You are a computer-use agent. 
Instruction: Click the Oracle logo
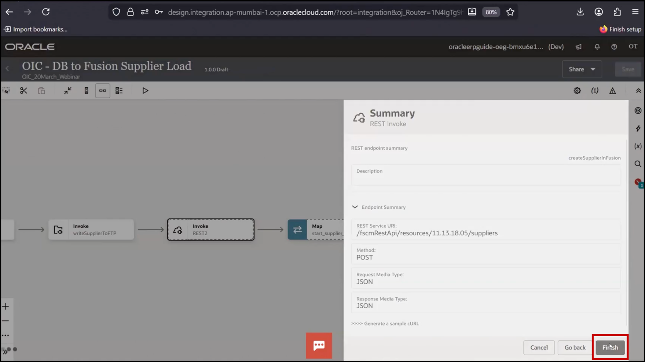30,47
